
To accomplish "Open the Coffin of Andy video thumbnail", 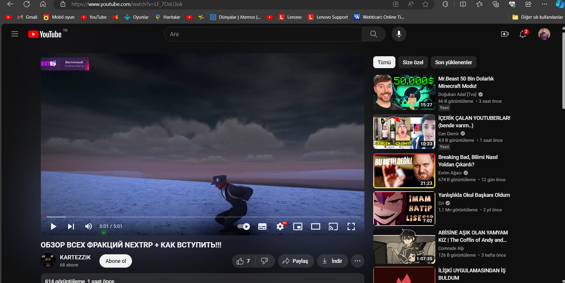I will coord(404,246).
